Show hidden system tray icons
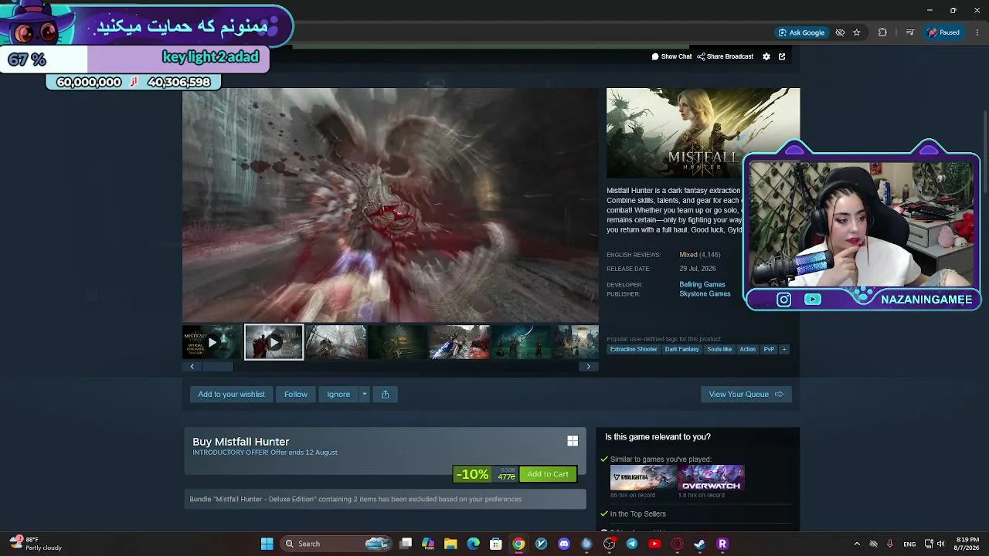 857,544
